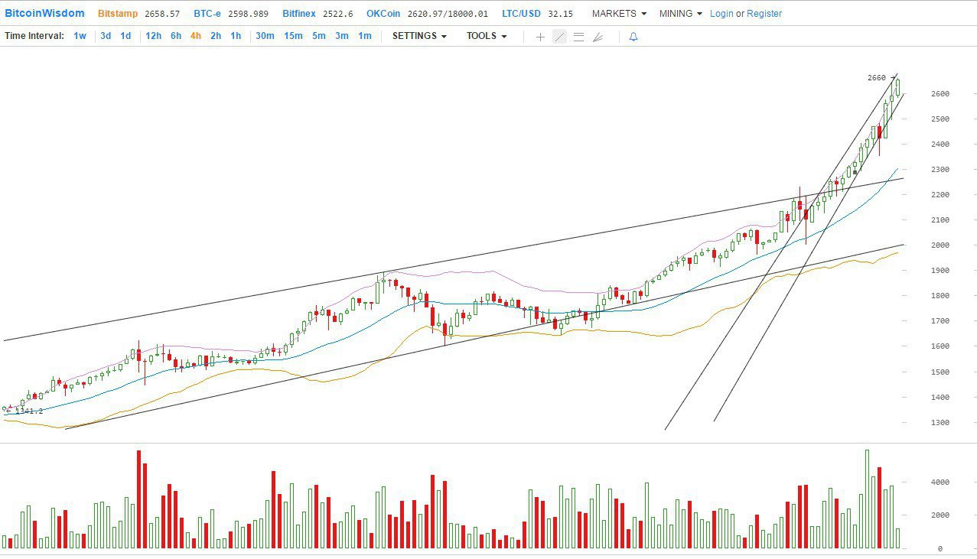Select the crosshair cursor tool

pyautogui.click(x=540, y=37)
